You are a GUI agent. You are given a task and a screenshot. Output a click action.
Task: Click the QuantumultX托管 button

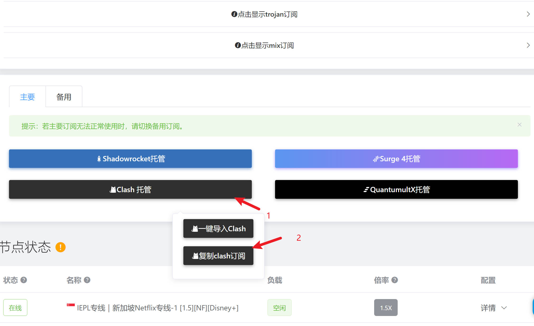[x=396, y=190]
